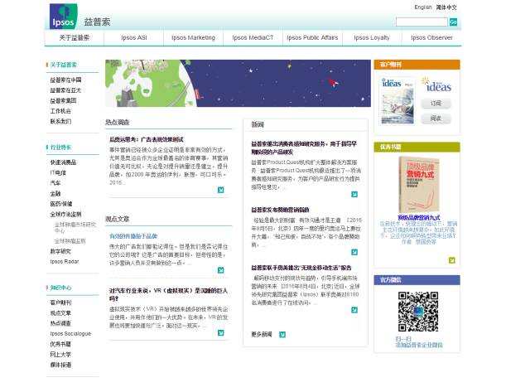
Task: Open 无现金移动生活 report news headline
Action: tap(301, 268)
